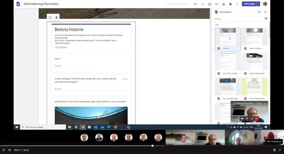Redo the last undone action
The image size is (284, 154).
[x=202, y=4]
